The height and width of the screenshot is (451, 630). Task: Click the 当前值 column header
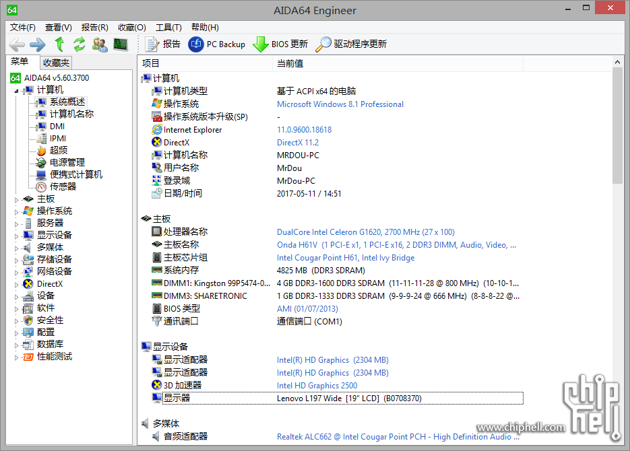(398, 63)
